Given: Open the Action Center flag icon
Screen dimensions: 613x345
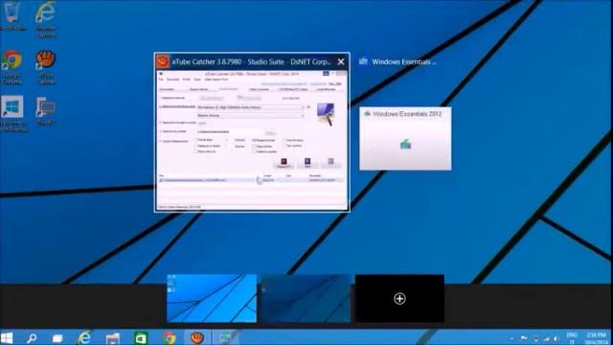Looking at the screenshot, I should coord(524,338).
